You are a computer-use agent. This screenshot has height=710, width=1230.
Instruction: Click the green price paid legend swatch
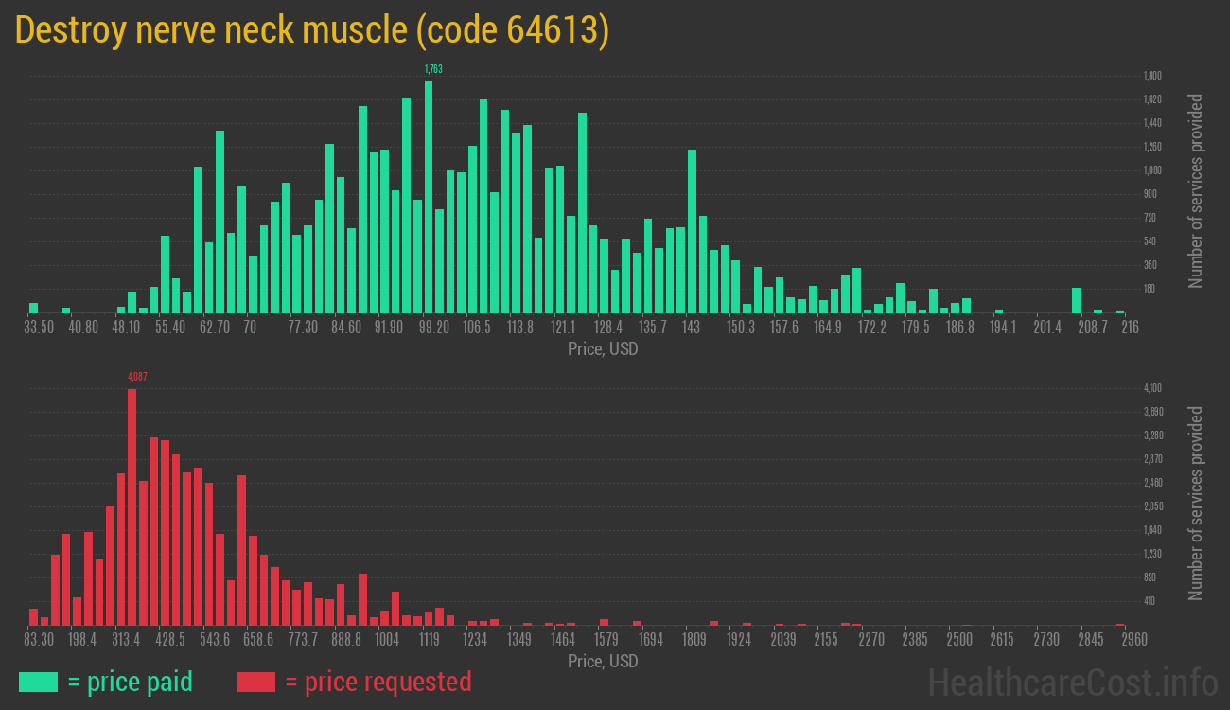pos(38,682)
